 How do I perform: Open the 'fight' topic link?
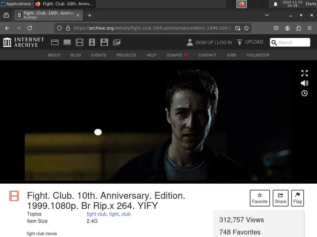[x=114, y=214]
